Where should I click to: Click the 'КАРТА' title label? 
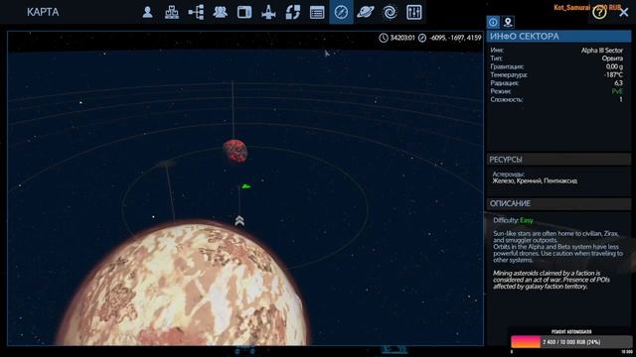pyautogui.click(x=43, y=12)
